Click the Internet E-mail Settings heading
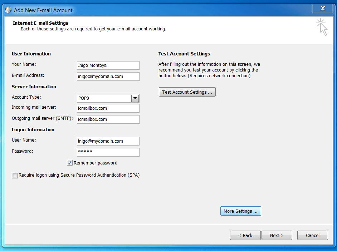This screenshot has height=251, width=337. tap(40, 23)
